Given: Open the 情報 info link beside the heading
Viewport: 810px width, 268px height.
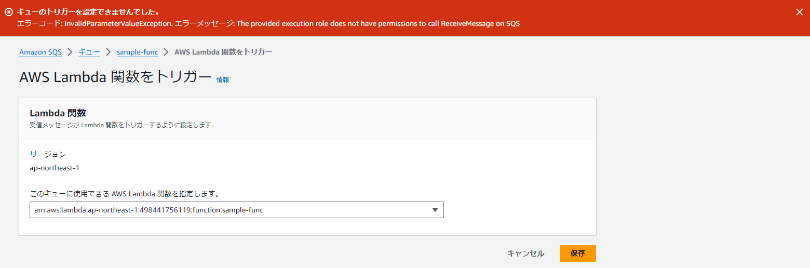Looking at the screenshot, I should pos(223,79).
